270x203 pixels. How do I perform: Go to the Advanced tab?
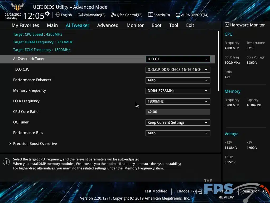pos(108,25)
